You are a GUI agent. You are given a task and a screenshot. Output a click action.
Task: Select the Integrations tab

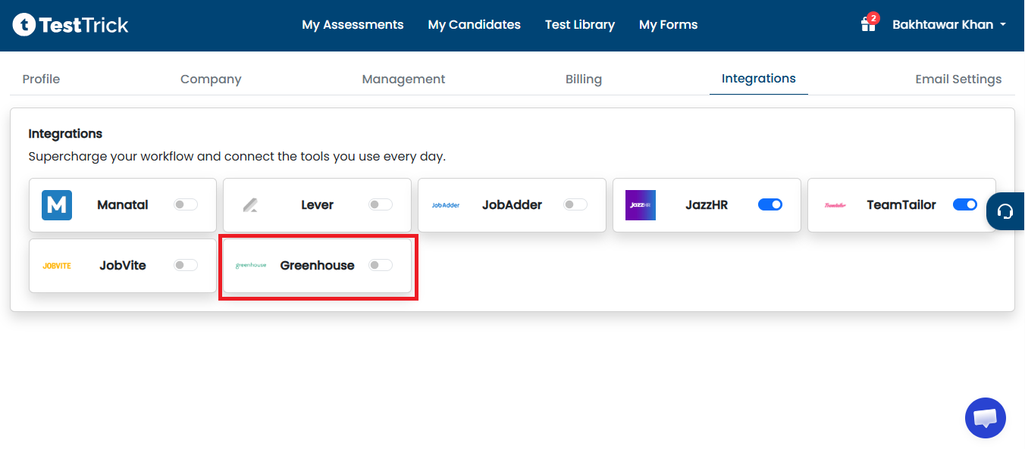click(759, 79)
